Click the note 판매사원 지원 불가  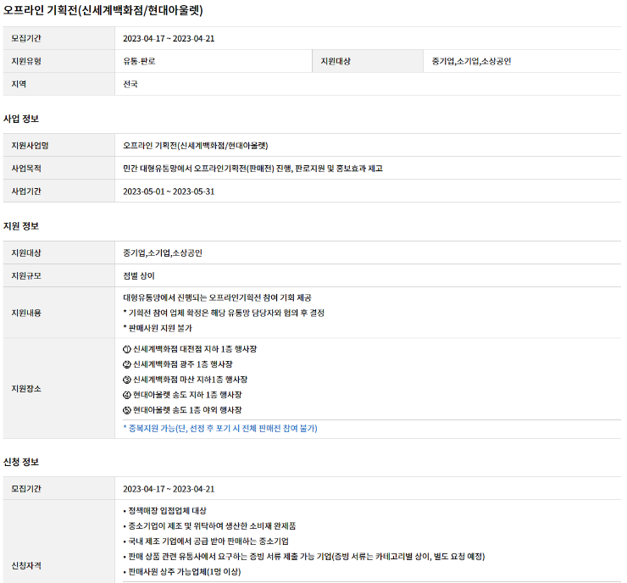(x=158, y=328)
